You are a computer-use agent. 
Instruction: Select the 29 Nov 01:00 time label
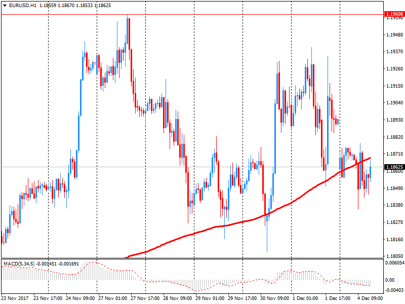tap(210, 298)
